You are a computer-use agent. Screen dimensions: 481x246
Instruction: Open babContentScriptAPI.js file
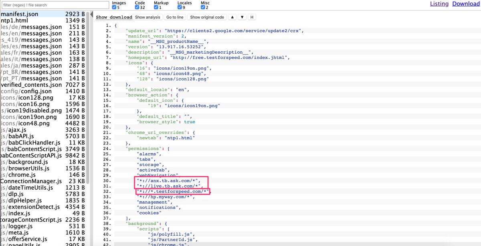point(42,155)
